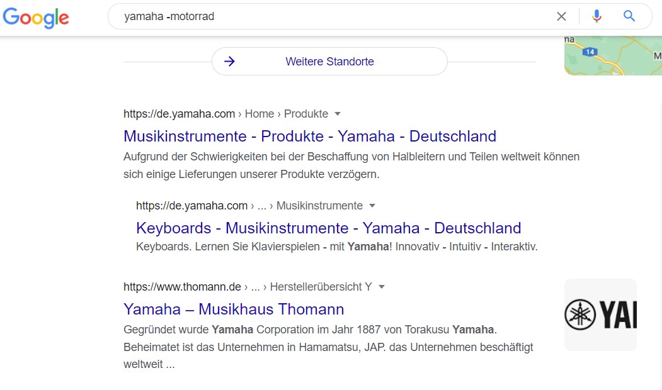This screenshot has height=390, width=662.
Task: Click the Google logo
Action: [x=36, y=18]
